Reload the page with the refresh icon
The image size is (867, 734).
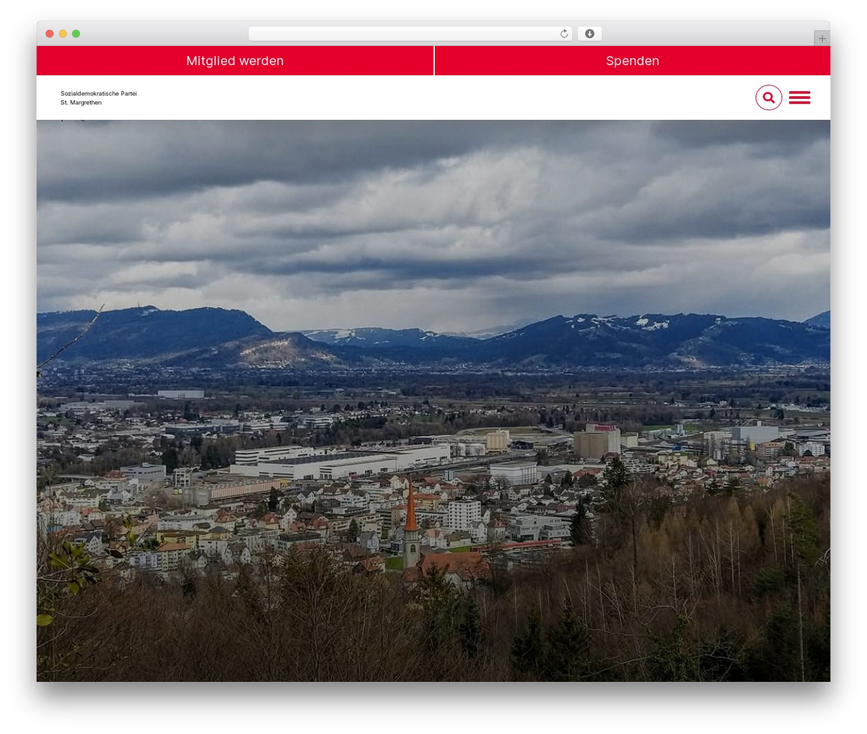pos(564,34)
